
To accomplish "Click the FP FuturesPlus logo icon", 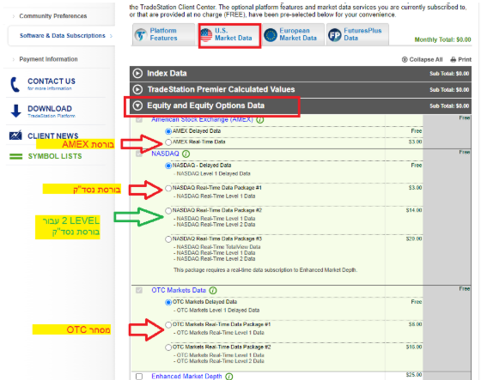I will 335,35.
